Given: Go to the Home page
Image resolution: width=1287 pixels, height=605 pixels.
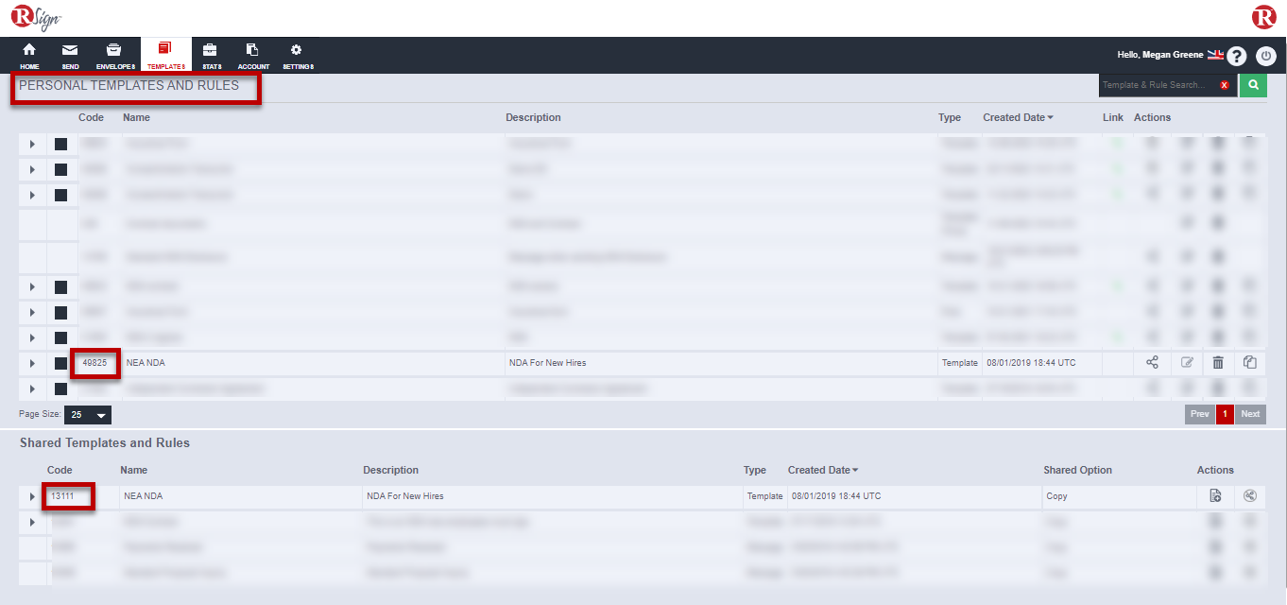Looking at the screenshot, I should tap(29, 56).
